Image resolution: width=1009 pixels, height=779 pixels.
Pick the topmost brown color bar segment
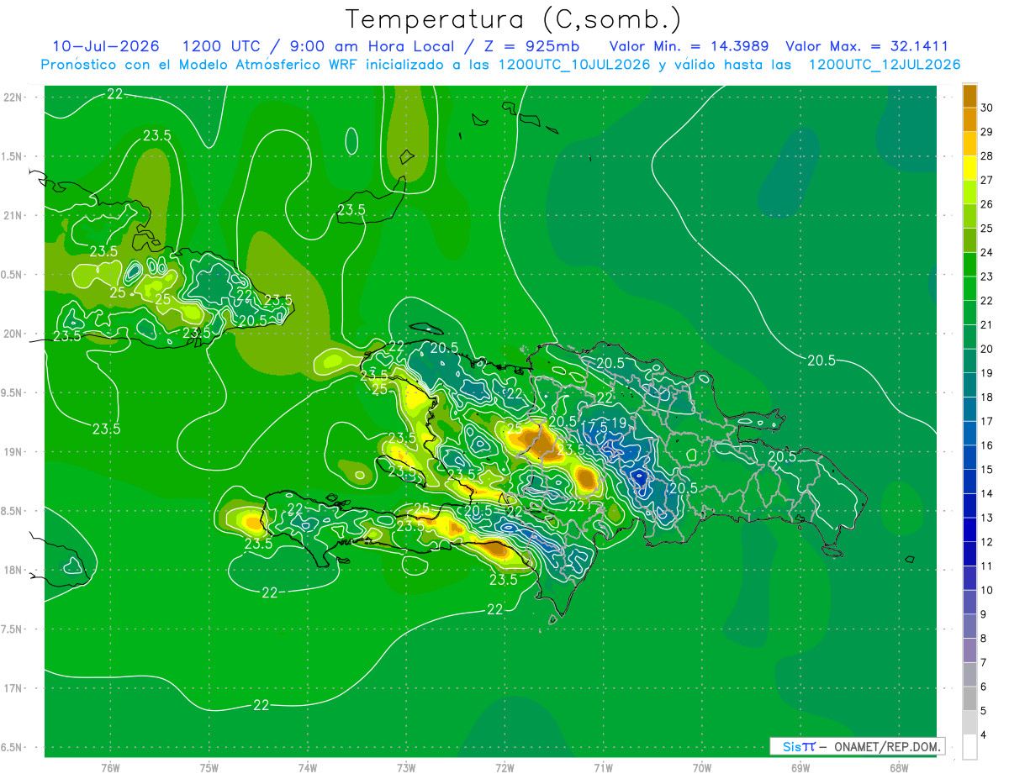point(969,96)
